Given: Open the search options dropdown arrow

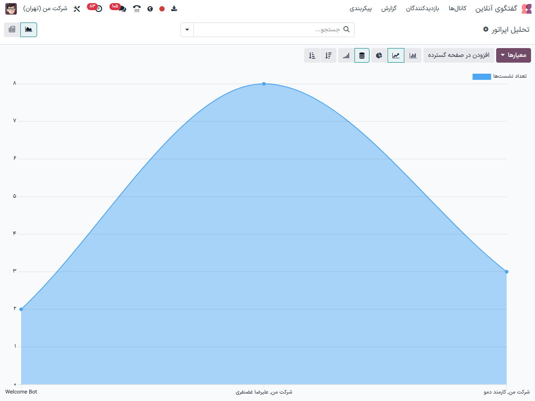Looking at the screenshot, I should (187, 30).
